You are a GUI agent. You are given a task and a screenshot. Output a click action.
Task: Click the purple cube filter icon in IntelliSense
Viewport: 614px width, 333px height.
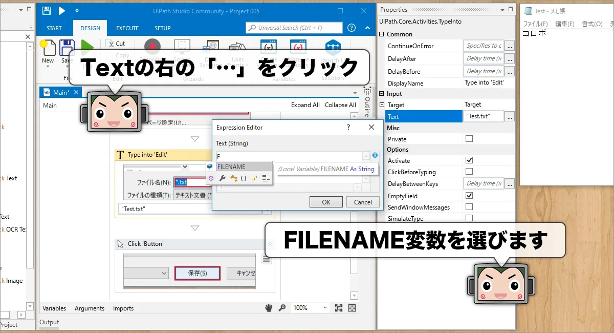(x=211, y=178)
